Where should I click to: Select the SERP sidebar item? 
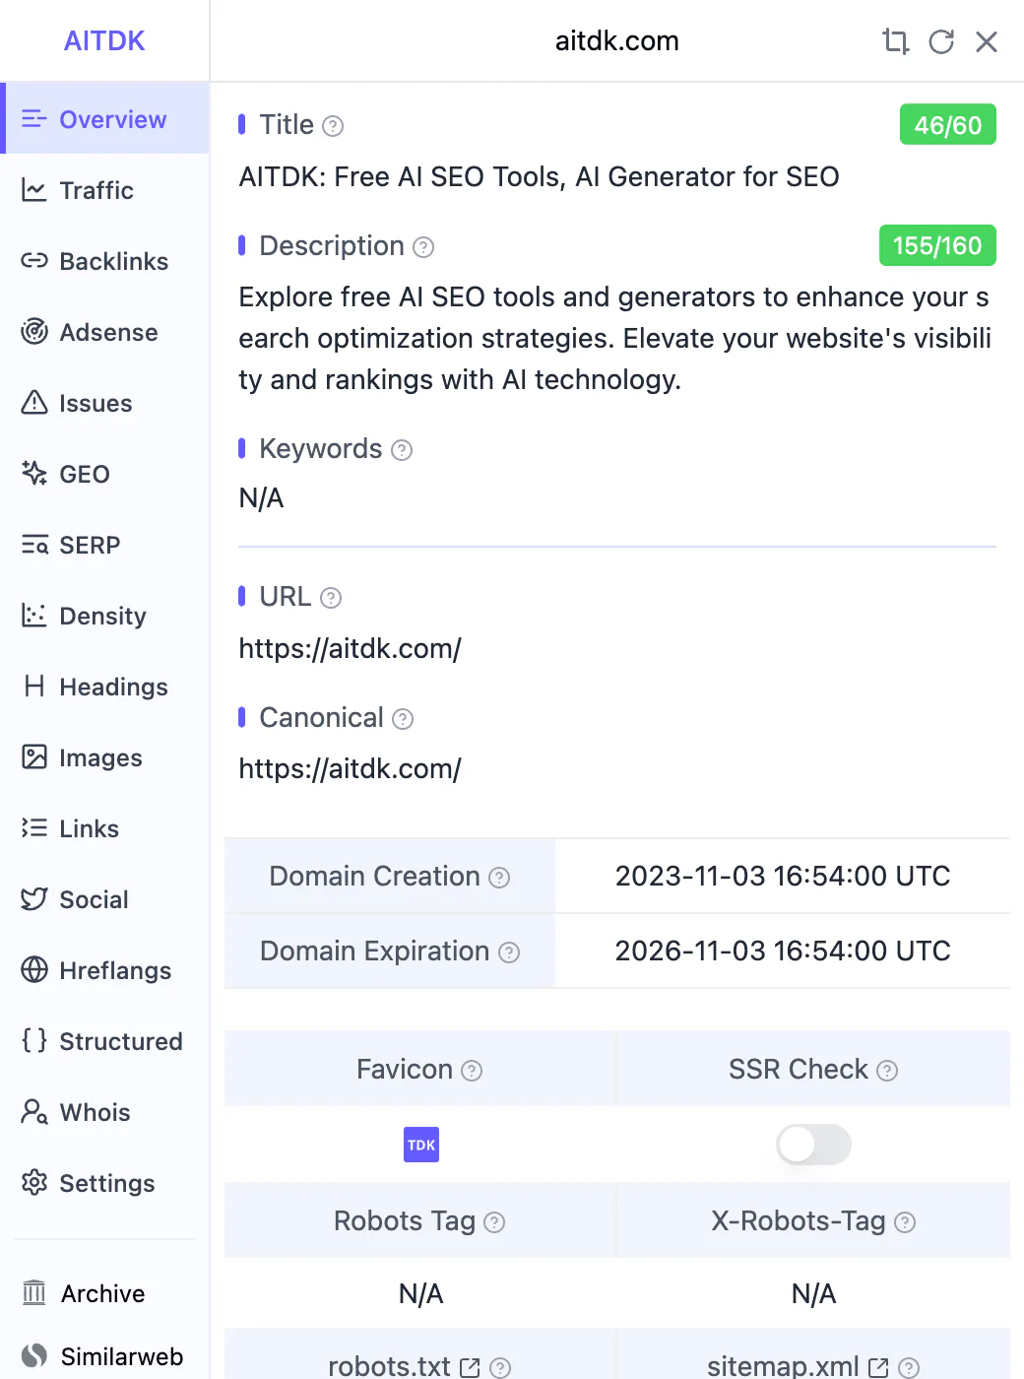[105, 545]
